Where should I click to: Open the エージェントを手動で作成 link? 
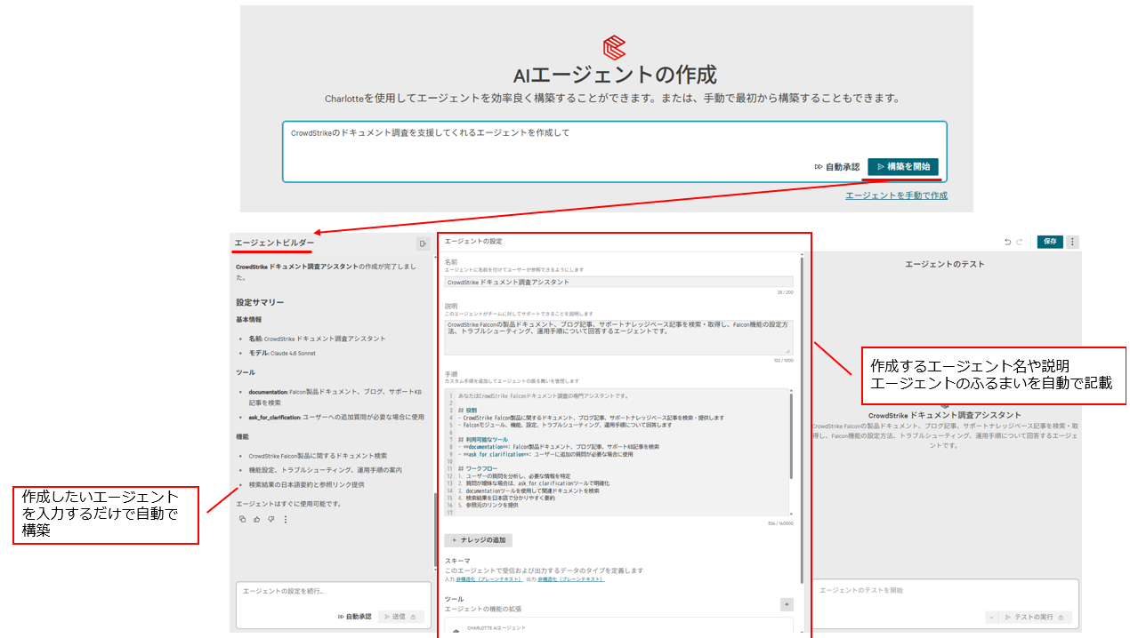pyautogui.click(x=896, y=195)
